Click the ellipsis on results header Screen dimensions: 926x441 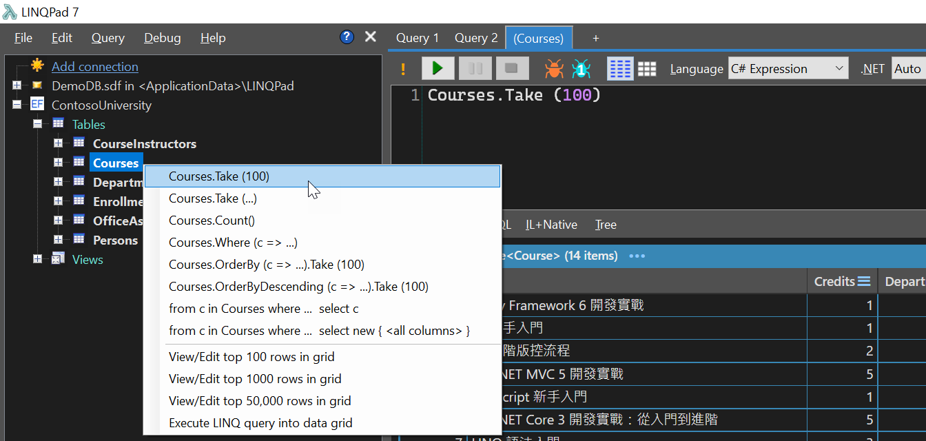[x=637, y=256]
